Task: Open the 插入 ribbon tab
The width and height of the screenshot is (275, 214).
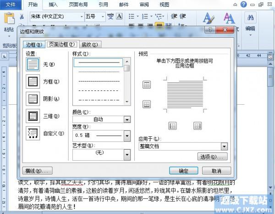Action: point(53,5)
